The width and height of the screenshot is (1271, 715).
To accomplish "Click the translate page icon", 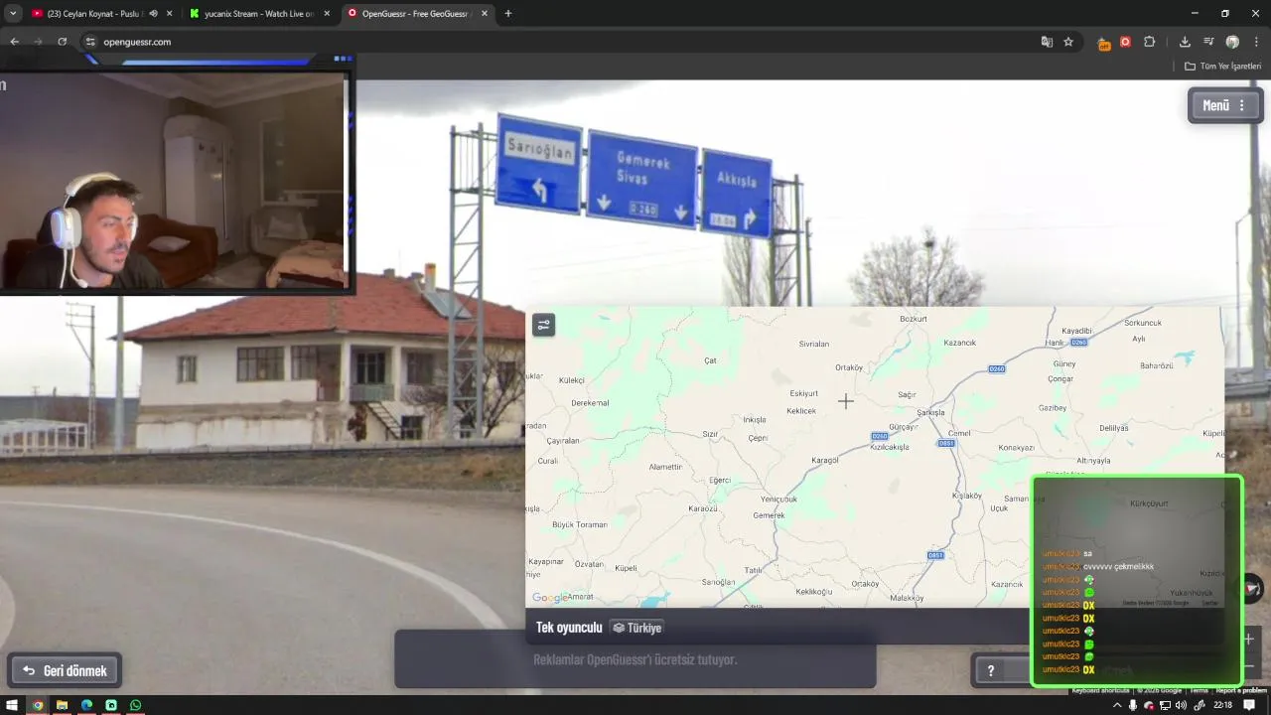I will 1047,42.
